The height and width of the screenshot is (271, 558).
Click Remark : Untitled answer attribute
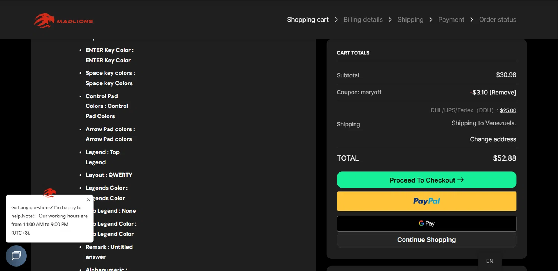click(109, 252)
